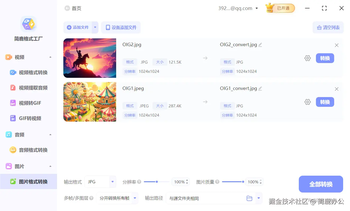The height and width of the screenshot is (211, 350).
Task: Collapse the 图片 section arrow
Action: (x=50, y=166)
